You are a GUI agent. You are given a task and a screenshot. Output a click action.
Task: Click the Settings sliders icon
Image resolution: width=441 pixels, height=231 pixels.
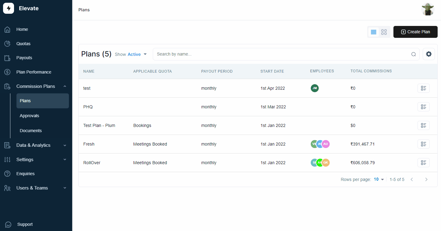(x=7, y=160)
